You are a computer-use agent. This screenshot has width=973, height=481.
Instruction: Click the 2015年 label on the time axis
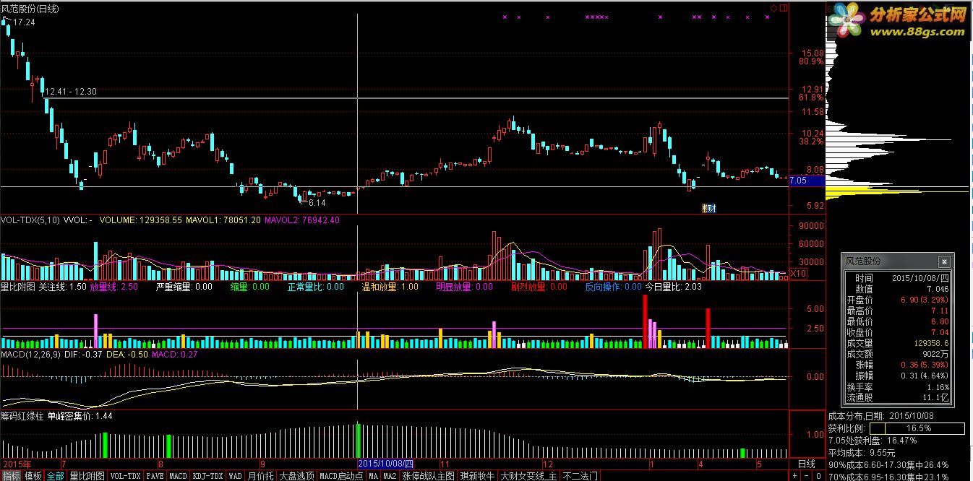tap(17, 464)
